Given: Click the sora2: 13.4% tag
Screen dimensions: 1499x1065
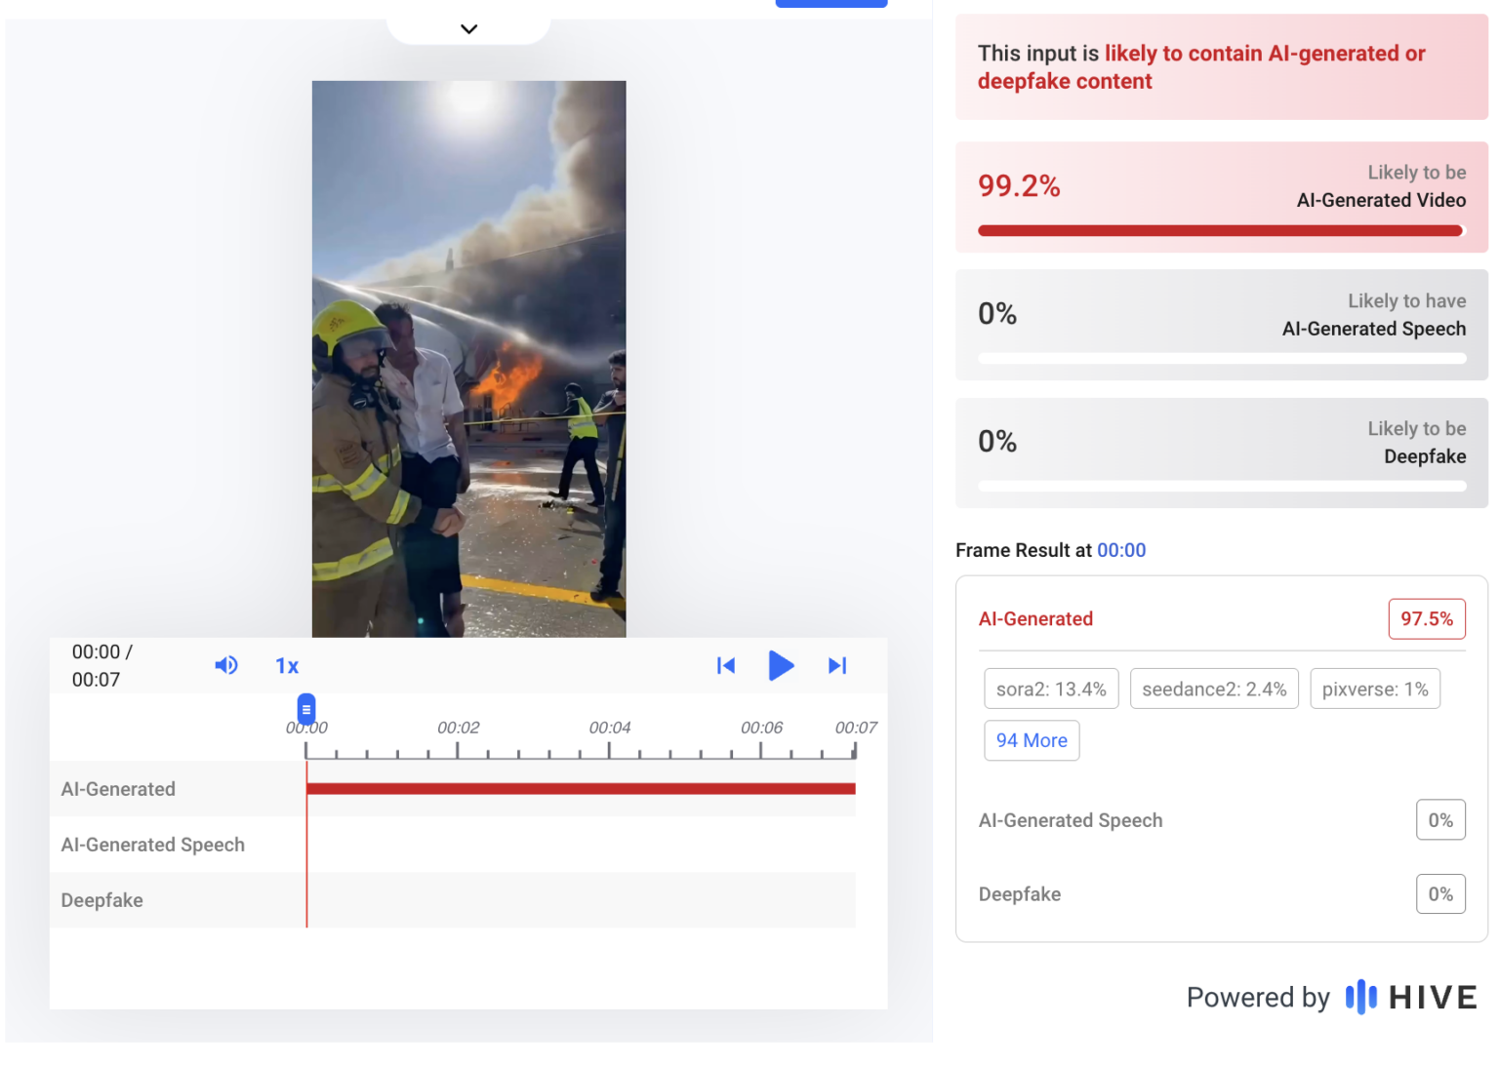Looking at the screenshot, I should [1051, 690].
